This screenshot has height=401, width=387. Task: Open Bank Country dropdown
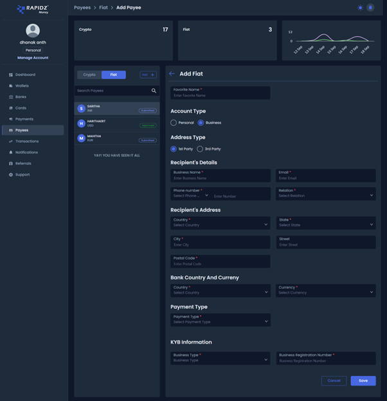click(221, 290)
